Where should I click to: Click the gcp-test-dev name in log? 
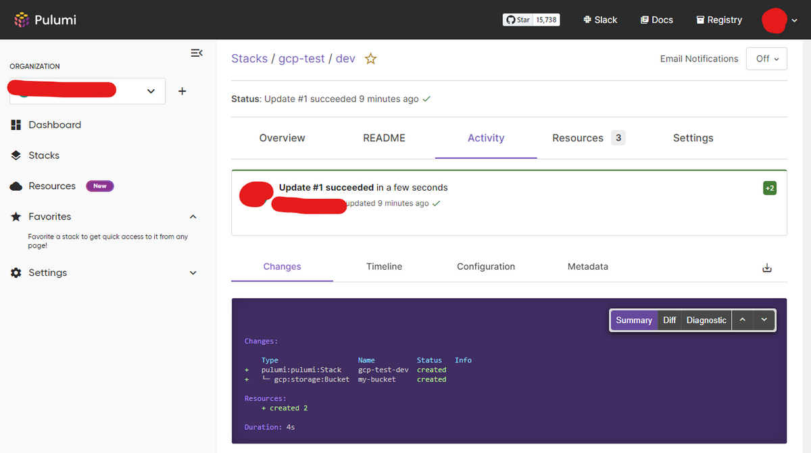(x=383, y=370)
